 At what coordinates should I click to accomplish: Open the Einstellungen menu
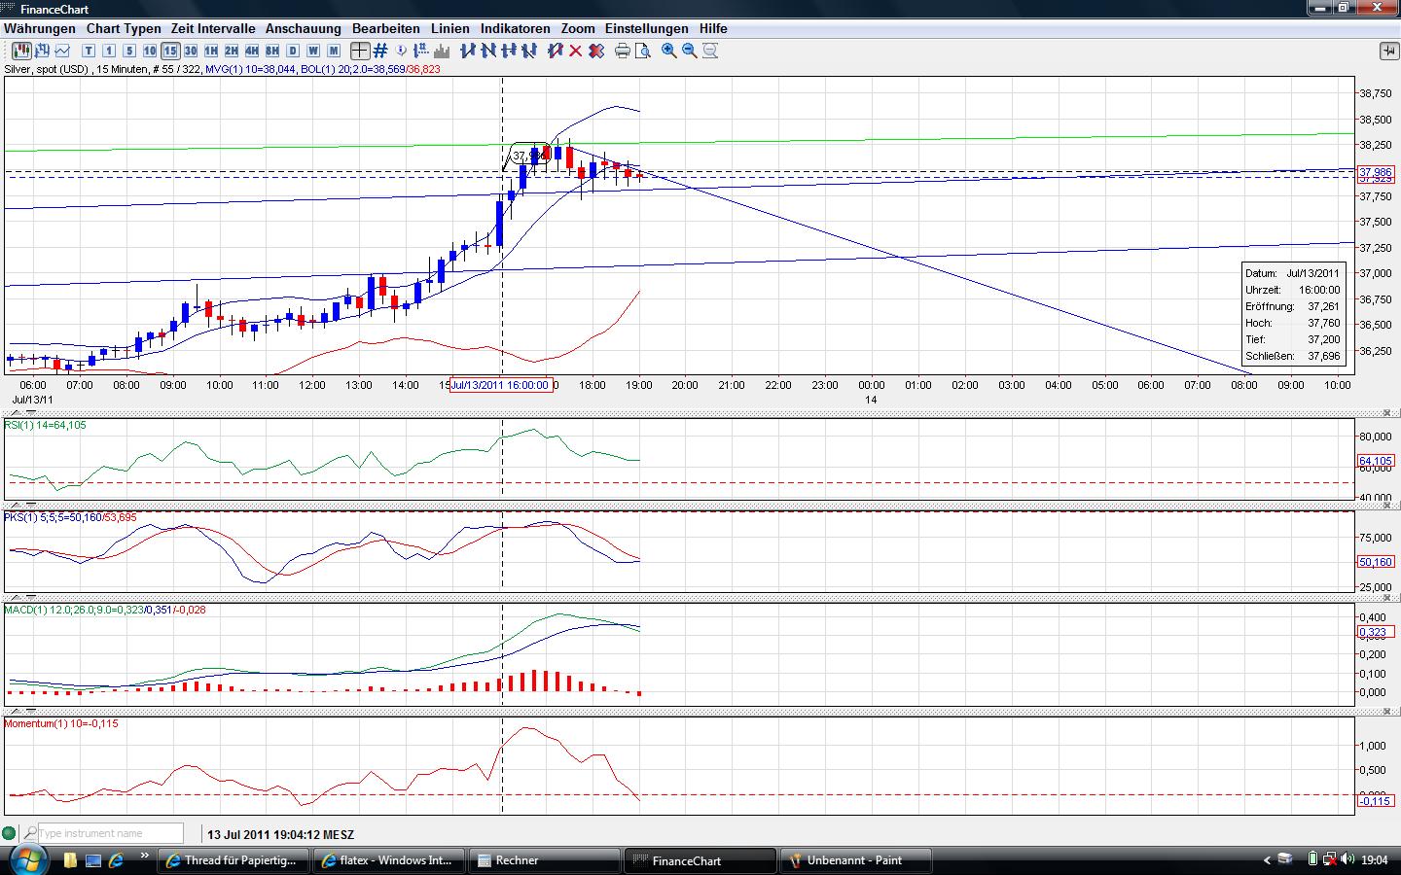[646, 28]
